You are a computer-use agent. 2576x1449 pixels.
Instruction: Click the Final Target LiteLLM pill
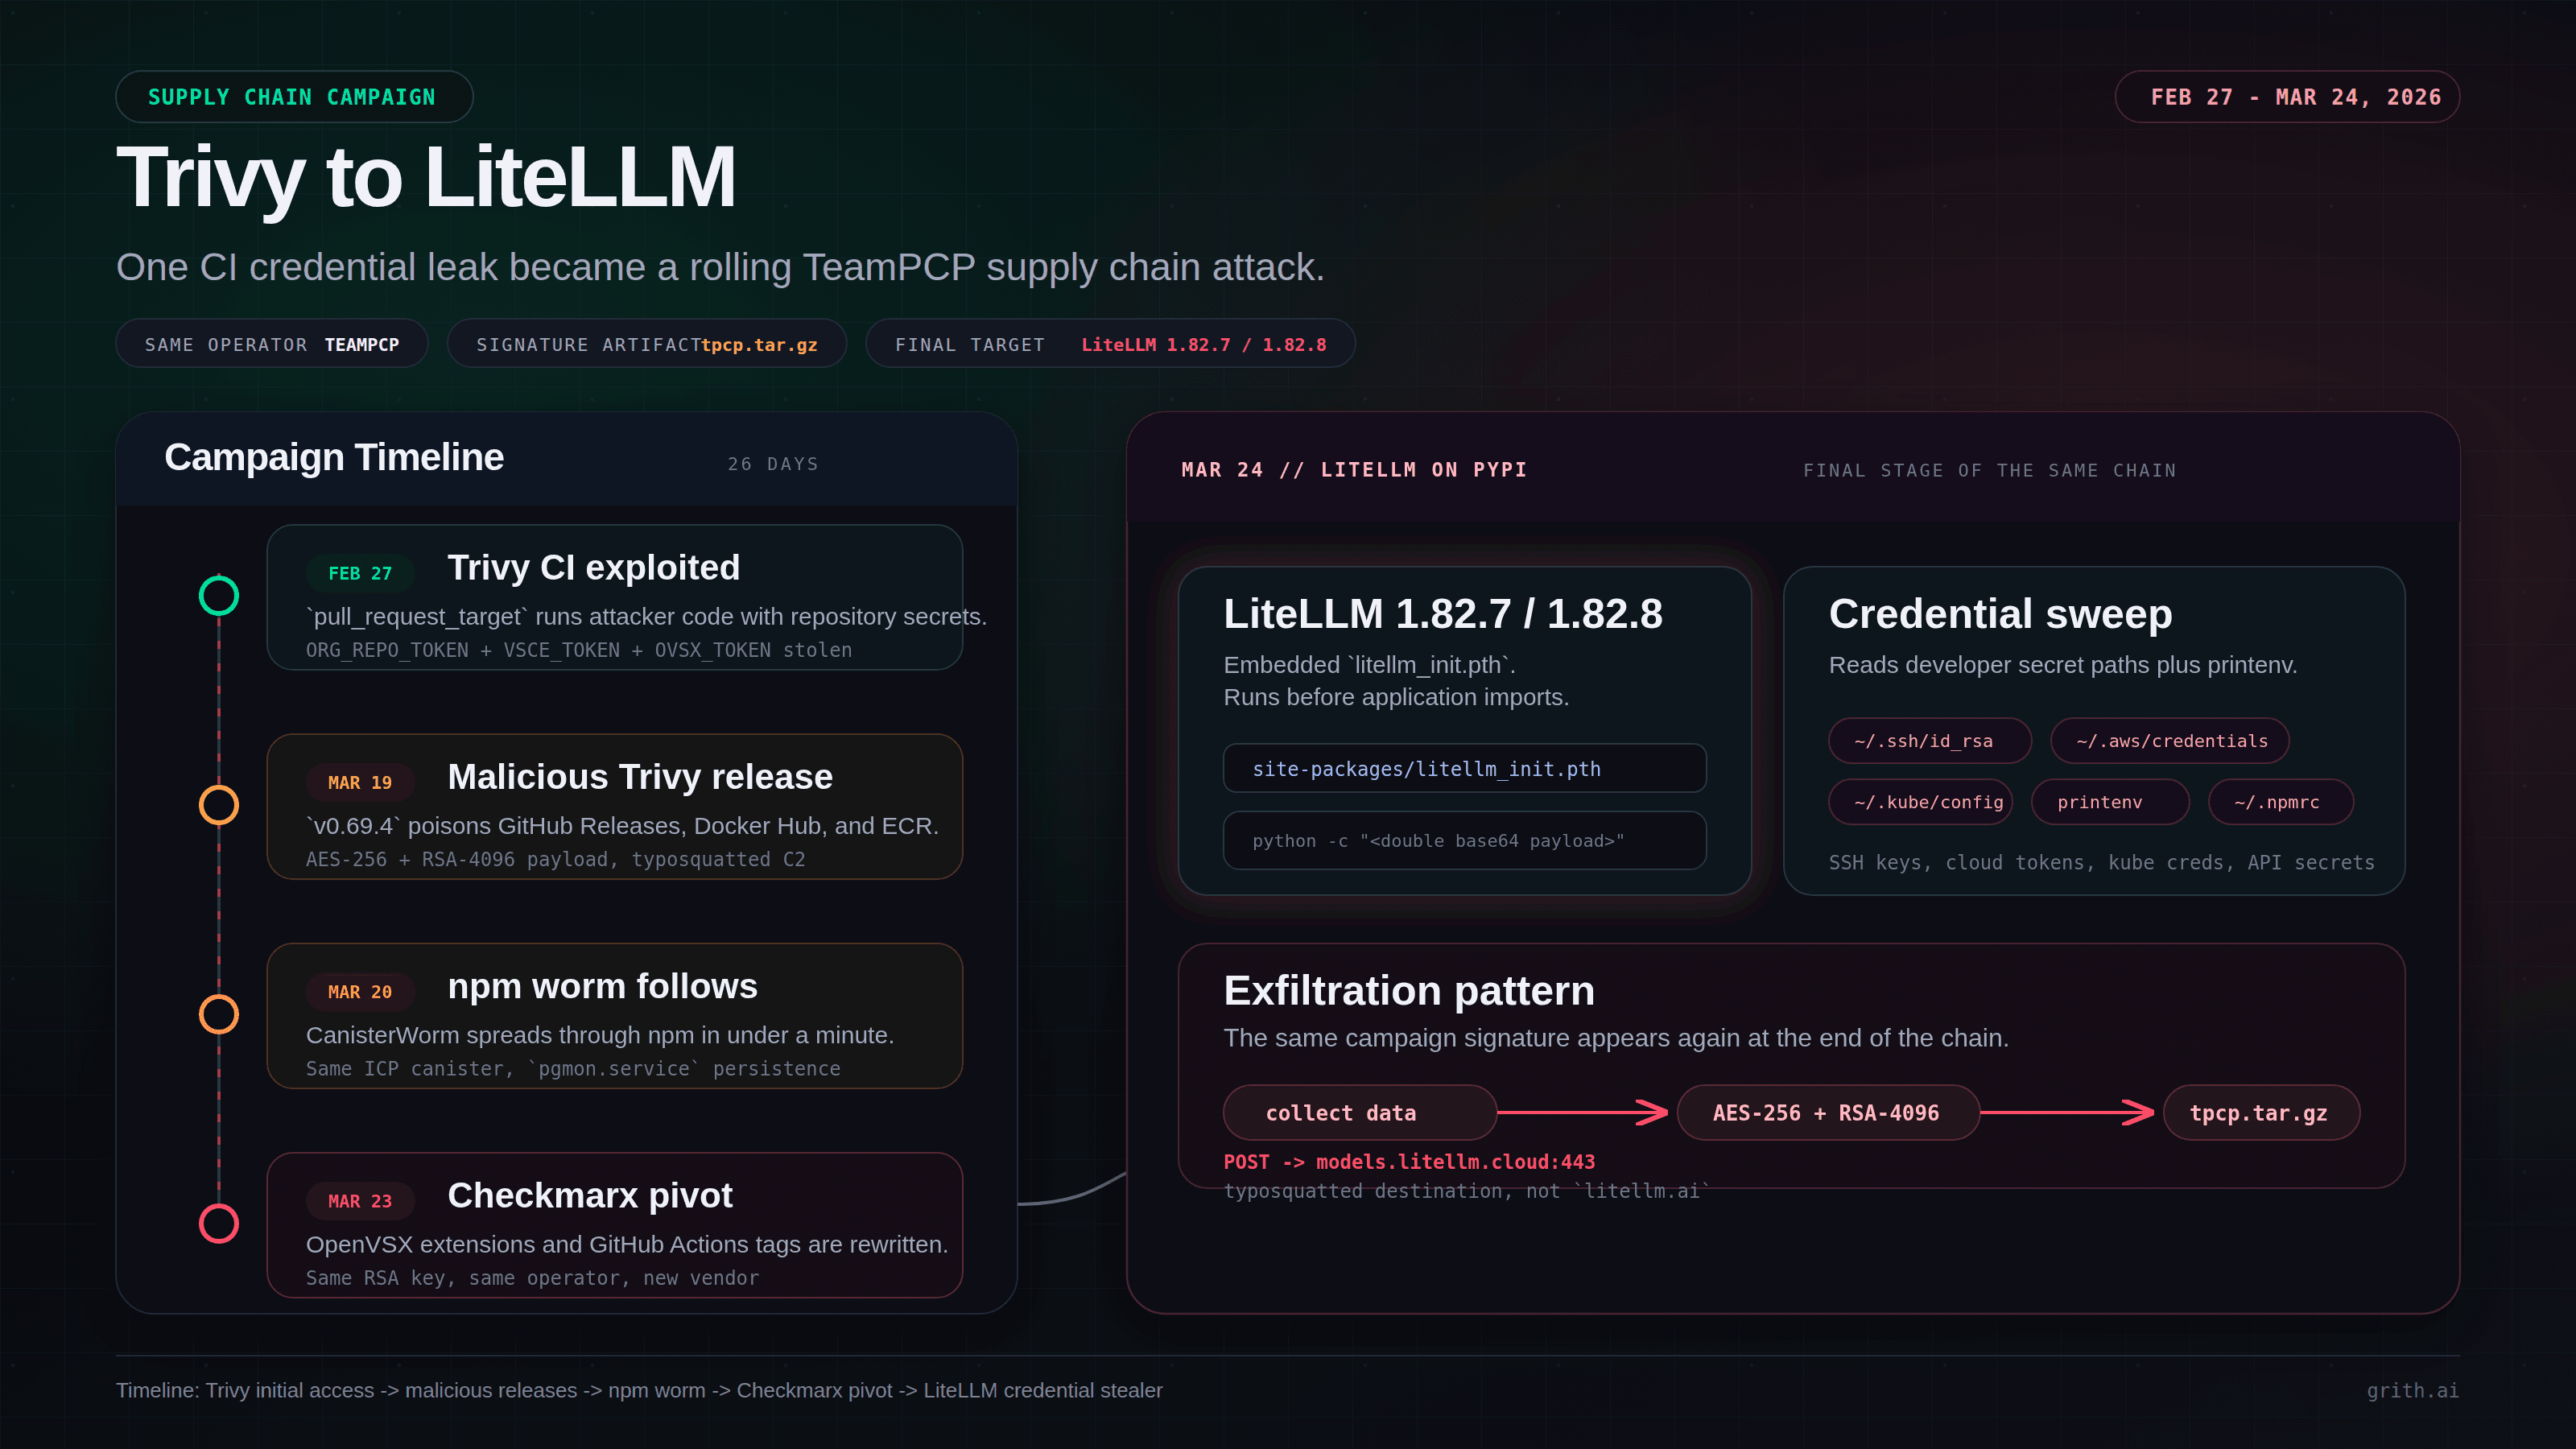1110,344
